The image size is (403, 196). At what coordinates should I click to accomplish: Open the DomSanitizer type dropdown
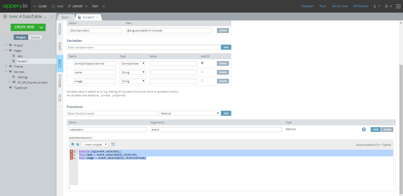pyautogui.click(x=133, y=64)
